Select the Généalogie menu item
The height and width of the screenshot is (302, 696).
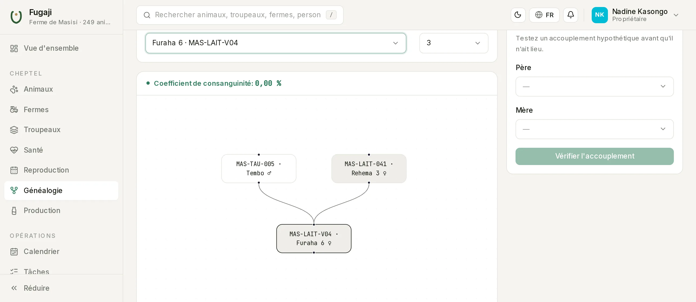pos(61,191)
